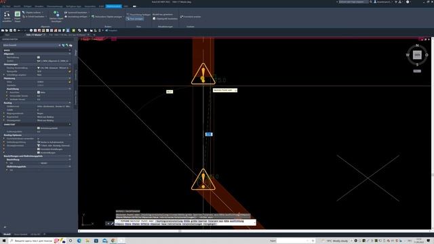Collapse the ERWEITERT section
The image size is (434, 244).
tap(69, 125)
